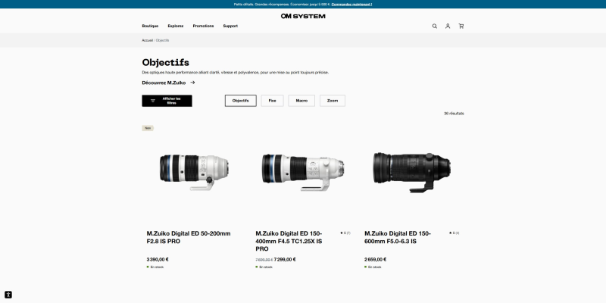Click the arrow beside Découvrez M.Zuiko
The height and width of the screenshot is (303, 606).
192,83
